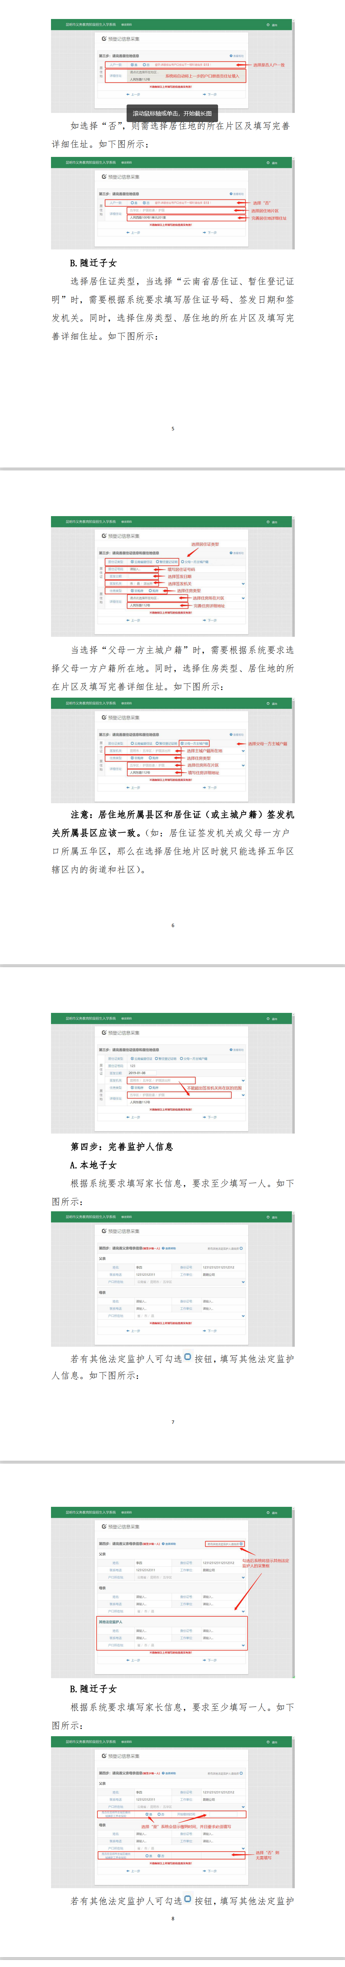Select 父母一方主城户籍 radio in page 6 second screenshot
The image size is (345, 1967).
click(x=182, y=744)
